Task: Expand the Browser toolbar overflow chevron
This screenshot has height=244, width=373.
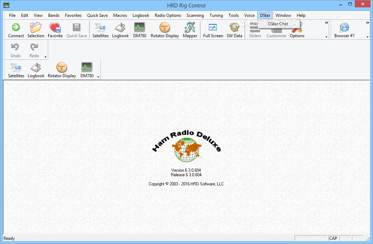Action: tap(367, 22)
